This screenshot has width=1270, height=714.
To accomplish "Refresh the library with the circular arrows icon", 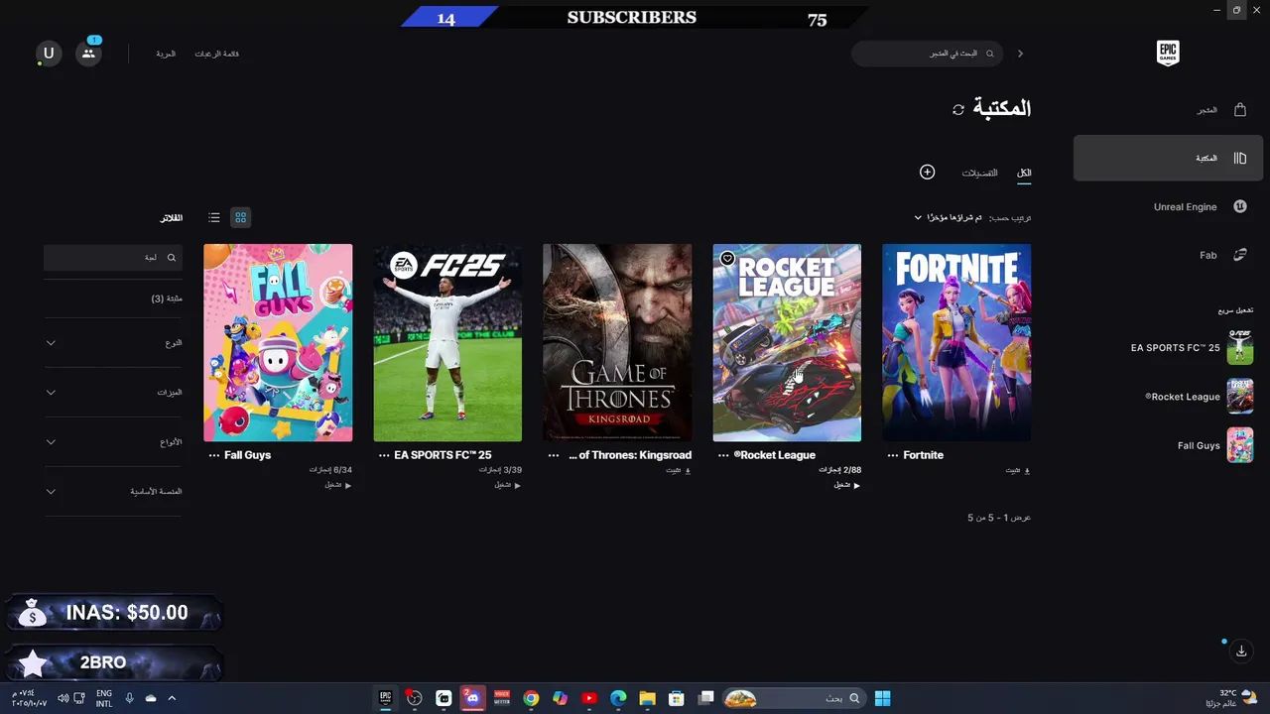I will (x=958, y=109).
